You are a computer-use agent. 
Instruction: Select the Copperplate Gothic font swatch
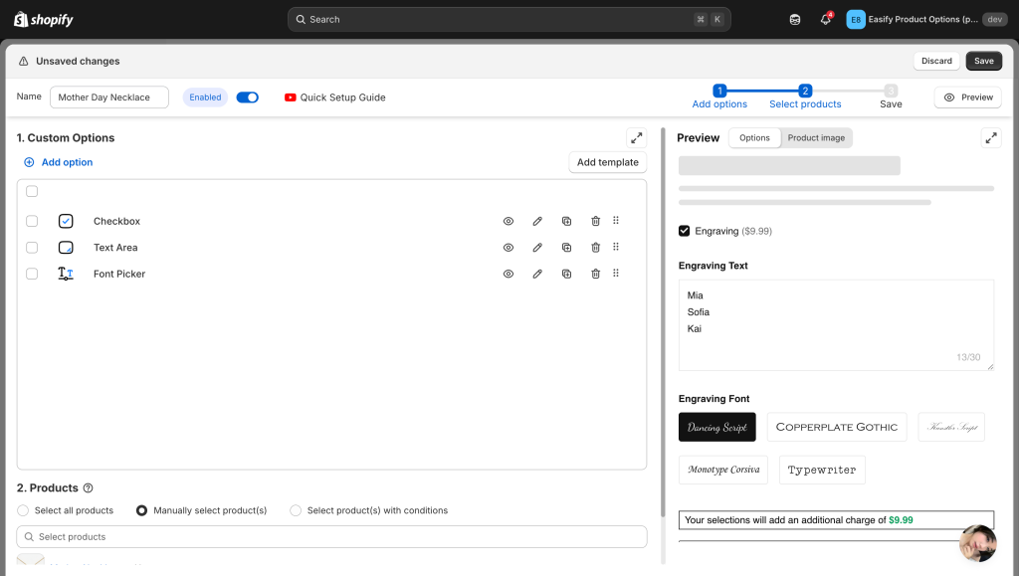click(x=836, y=427)
